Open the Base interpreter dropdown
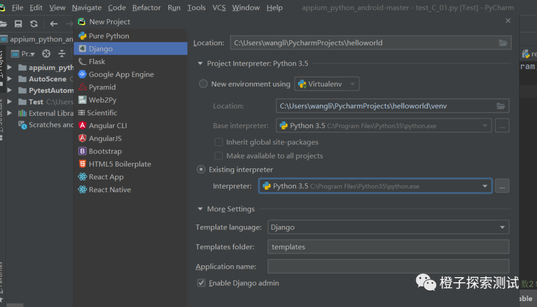The image size is (537, 307). tap(384, 126)
